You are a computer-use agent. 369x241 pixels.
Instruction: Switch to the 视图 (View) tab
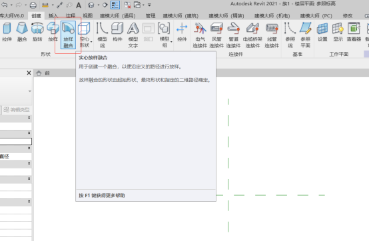(87, 16)
